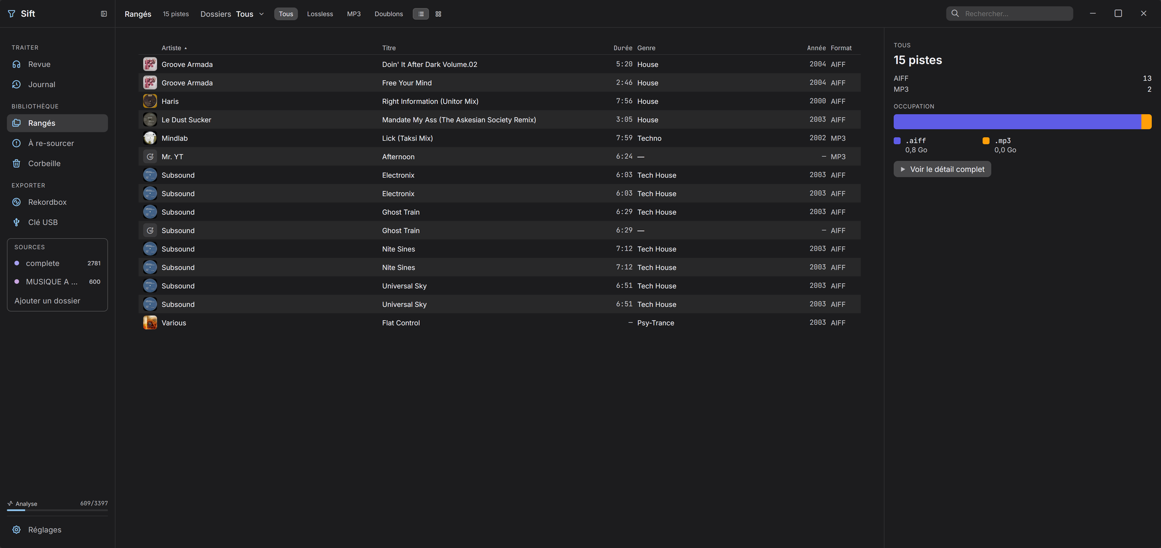The height and width of the screenshot is (548, 1161).
Task: Switch to list view layout
Action: 421,14
